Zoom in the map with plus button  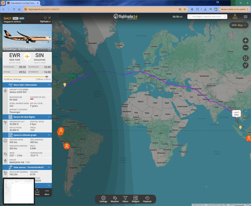coord(245,41)
